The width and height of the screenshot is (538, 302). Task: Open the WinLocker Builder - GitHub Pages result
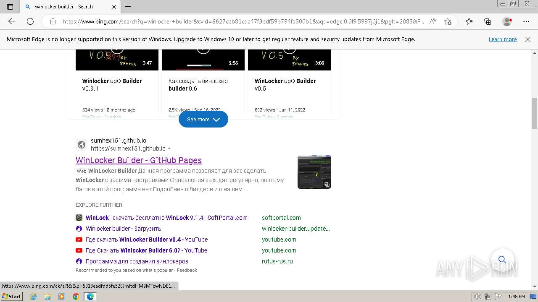(139, 160)
